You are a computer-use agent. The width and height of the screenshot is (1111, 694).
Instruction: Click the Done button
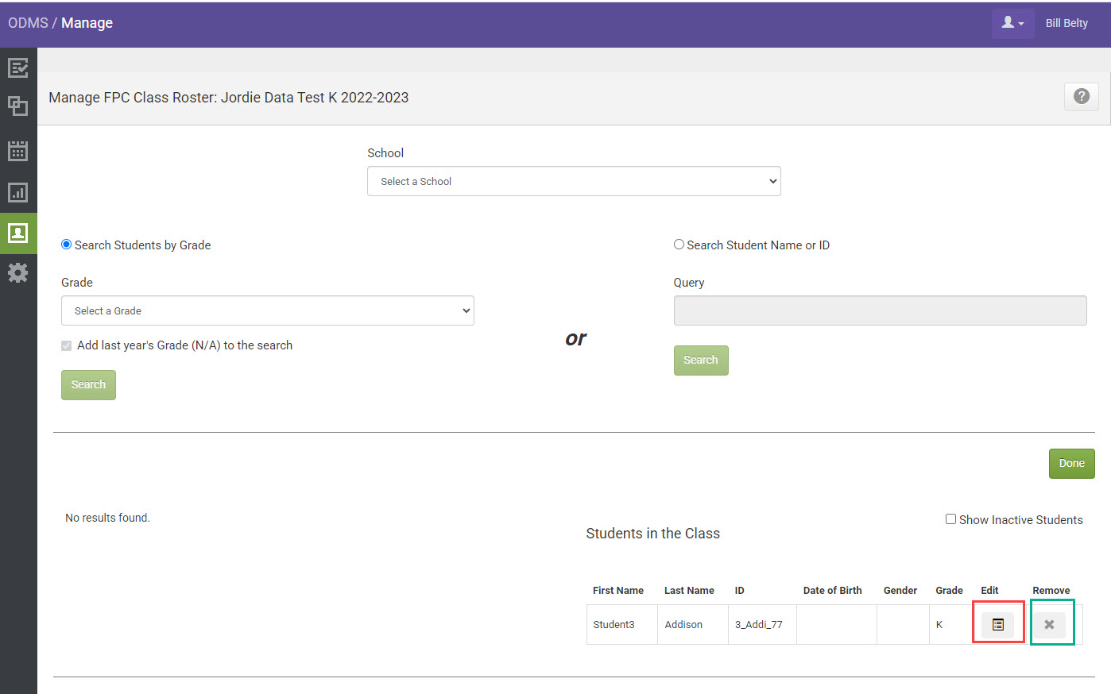tap(1071, 463)
